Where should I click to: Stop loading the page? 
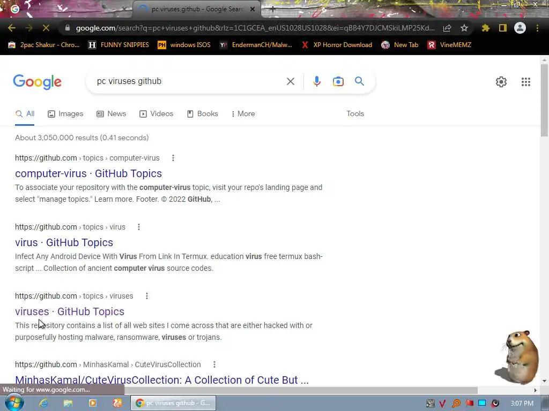pos(46,28)
